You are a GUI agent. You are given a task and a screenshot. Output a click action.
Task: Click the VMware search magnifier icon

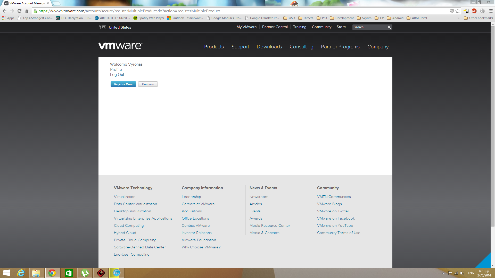pos(389,27)
